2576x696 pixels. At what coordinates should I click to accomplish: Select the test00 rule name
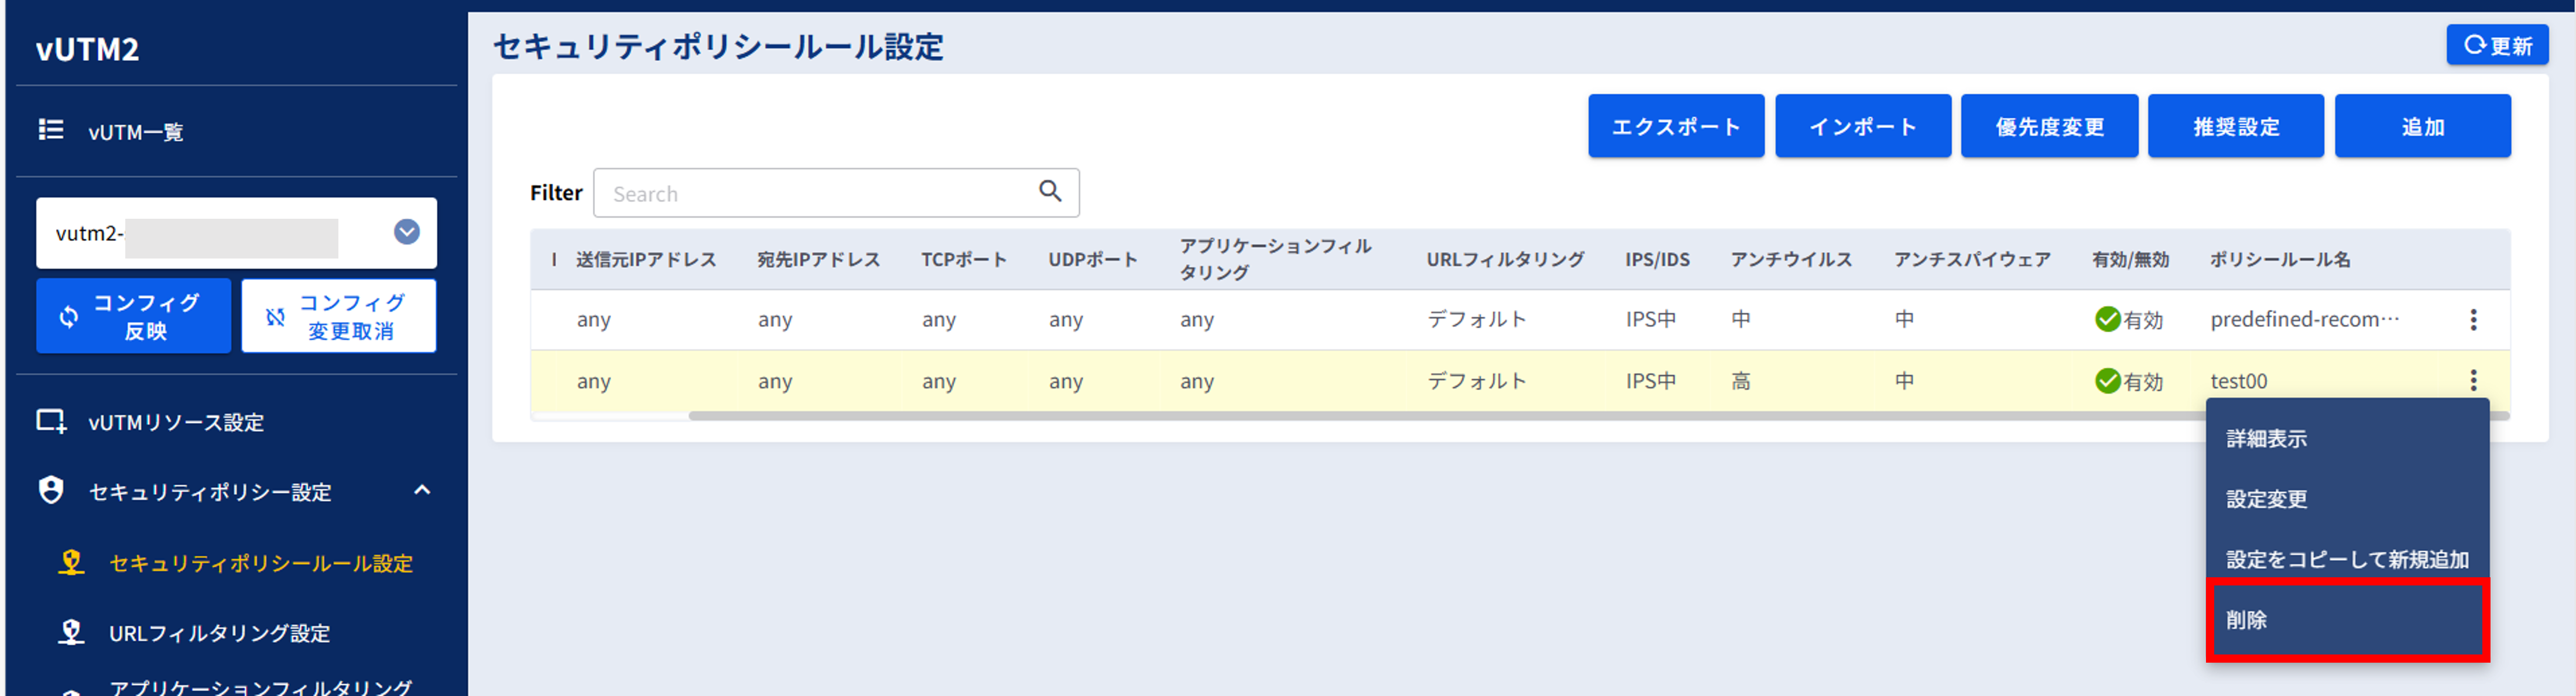pyautogui.click(x=2238, y=381)
